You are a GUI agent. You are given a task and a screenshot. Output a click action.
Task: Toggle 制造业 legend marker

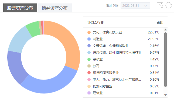89,39
